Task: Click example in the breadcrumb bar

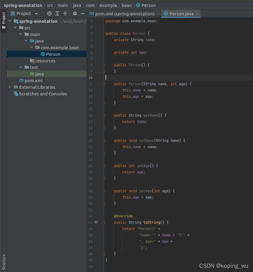Action: (x=108, y=5)
